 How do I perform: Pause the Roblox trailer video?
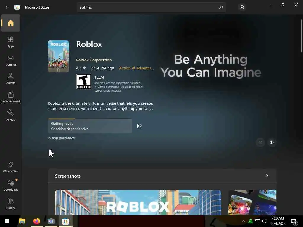click(260, 142)
